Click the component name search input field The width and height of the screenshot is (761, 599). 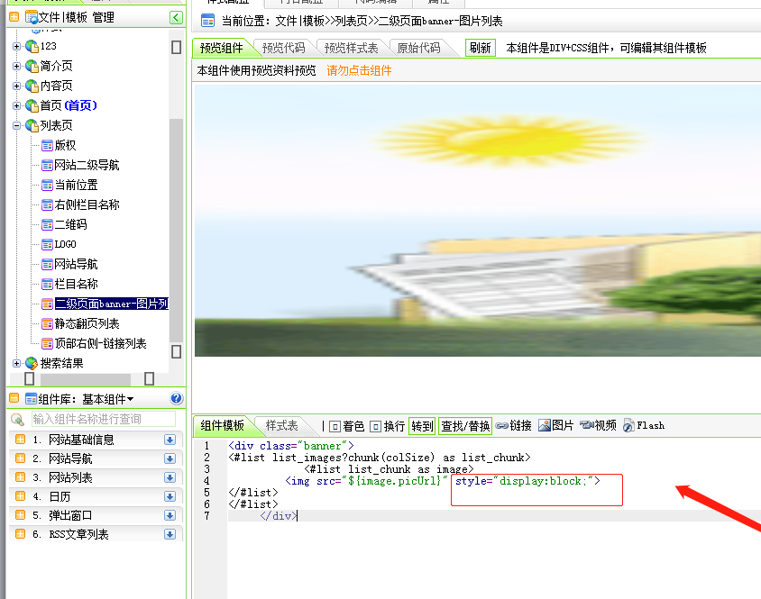tap(104, 419)
